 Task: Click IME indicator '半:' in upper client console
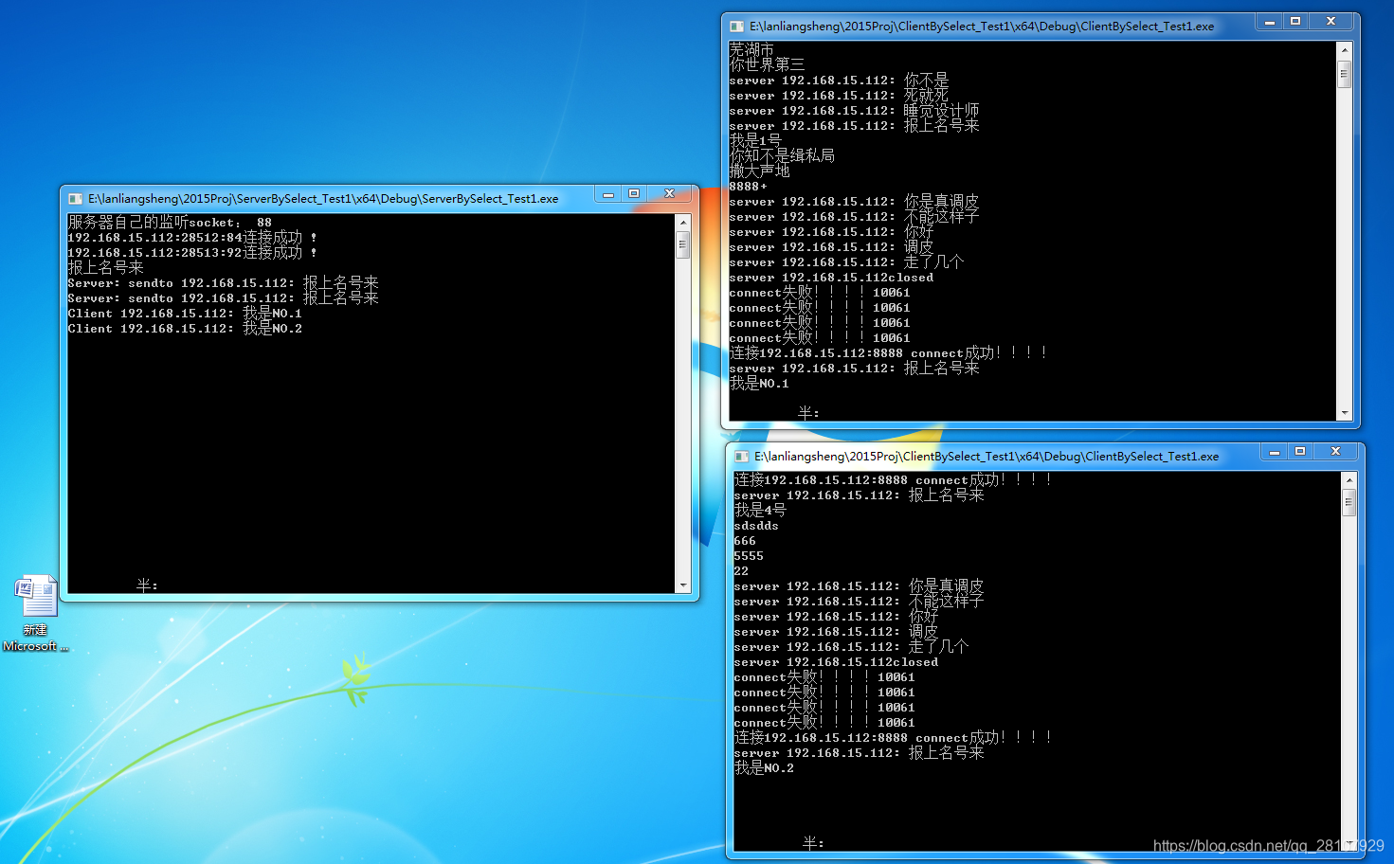point(808,414)
